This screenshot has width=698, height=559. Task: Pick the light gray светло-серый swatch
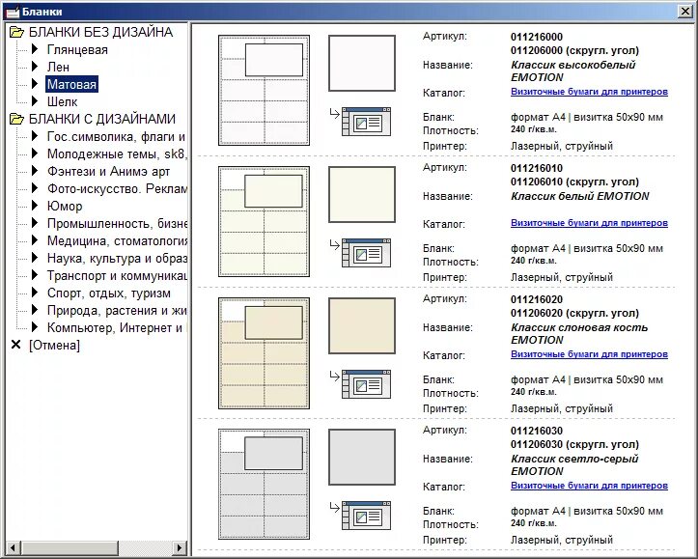pyautogui.click(x=362, y=457)
